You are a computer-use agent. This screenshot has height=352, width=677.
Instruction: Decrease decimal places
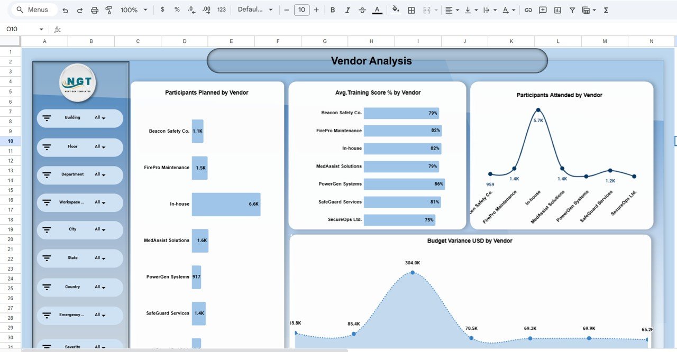tap(191, 10)
